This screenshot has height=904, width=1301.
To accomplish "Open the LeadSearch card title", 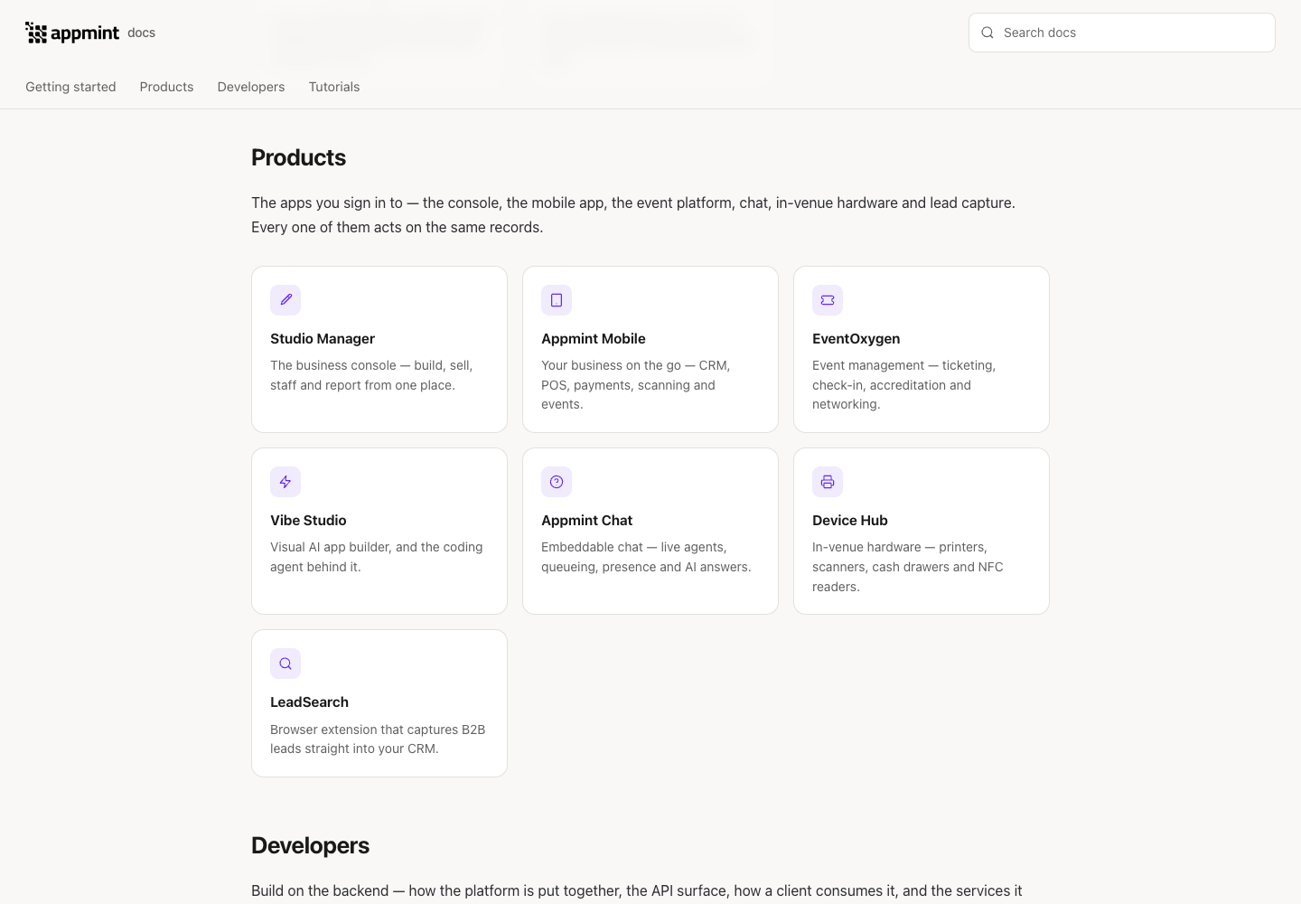I will click(x=309, y=702).
